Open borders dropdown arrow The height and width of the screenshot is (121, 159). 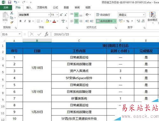[42, 21]
